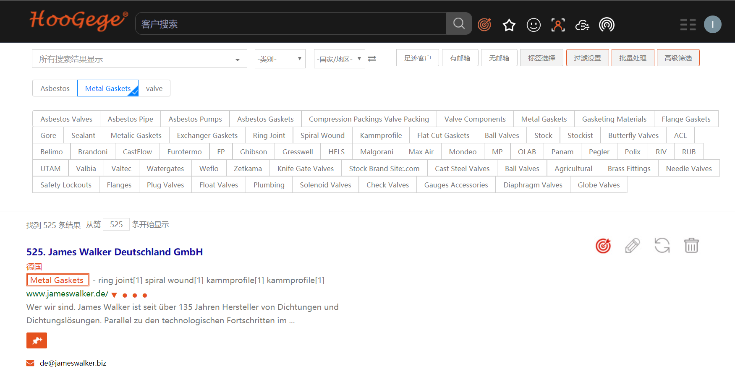
Task: Click the magnifier search button
Action: [459, 23]
